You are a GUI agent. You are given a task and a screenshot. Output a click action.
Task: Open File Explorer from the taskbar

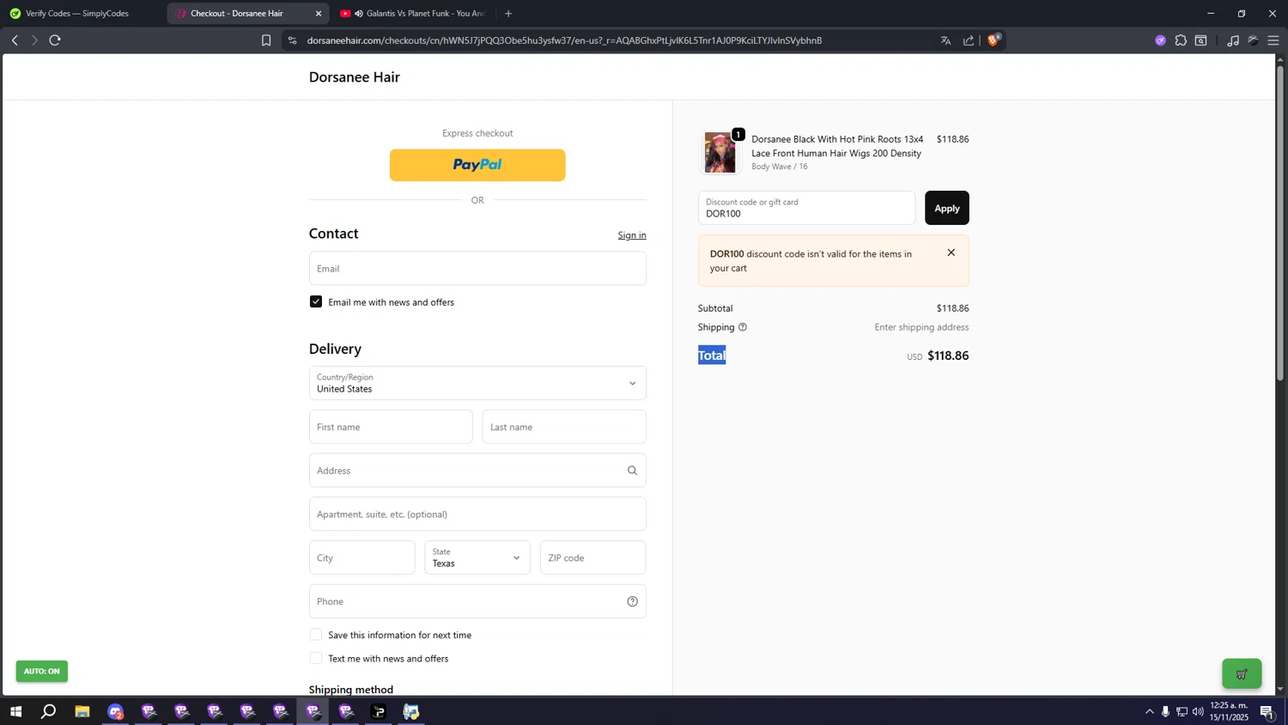(x=82, y=711)
